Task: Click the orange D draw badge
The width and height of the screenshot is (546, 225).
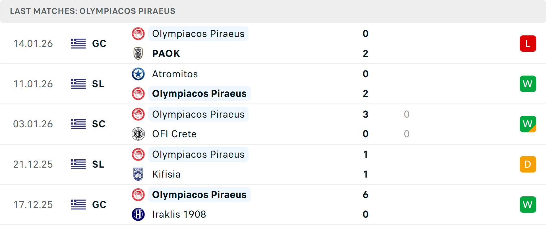Action: [x=528, y=164]
